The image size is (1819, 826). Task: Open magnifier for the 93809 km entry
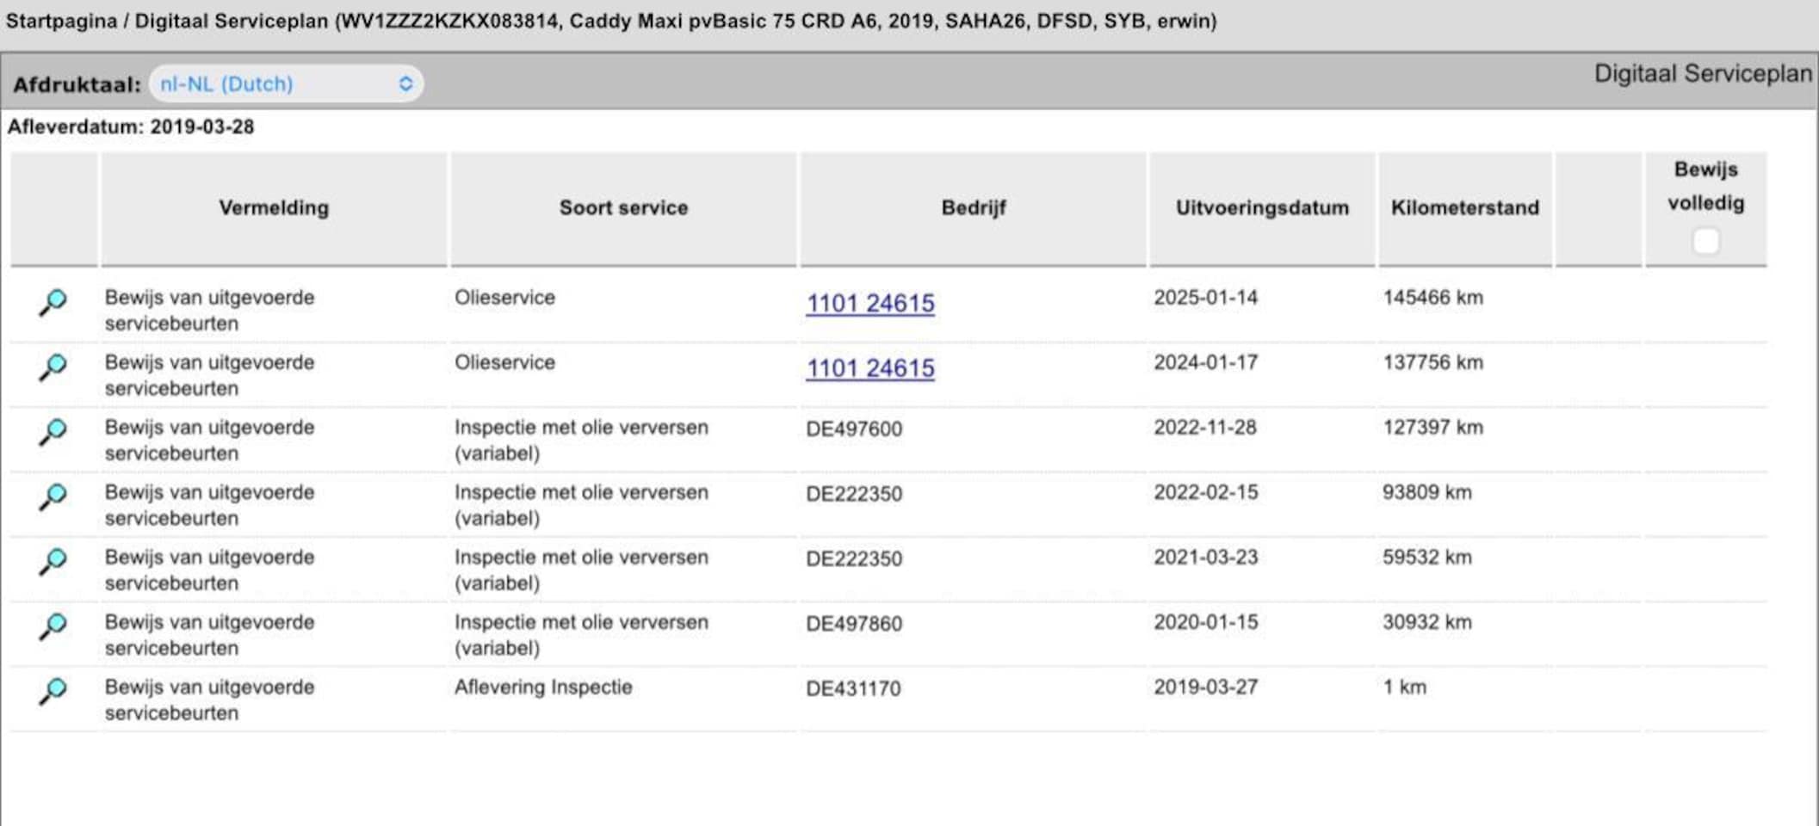click(x=53, y=497)
